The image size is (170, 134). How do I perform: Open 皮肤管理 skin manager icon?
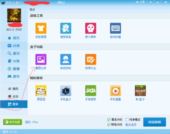click(x=41, y=28)
